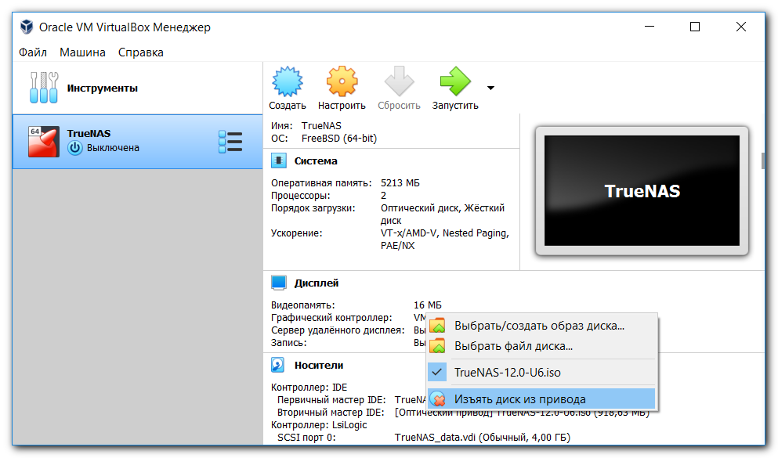778x458 pixels.
Task: Click the Контроллер: IDE line
Action: 309,387
